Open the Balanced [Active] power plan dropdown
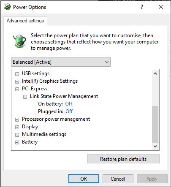This screenshot has width=171, height=187. (61, 62)
